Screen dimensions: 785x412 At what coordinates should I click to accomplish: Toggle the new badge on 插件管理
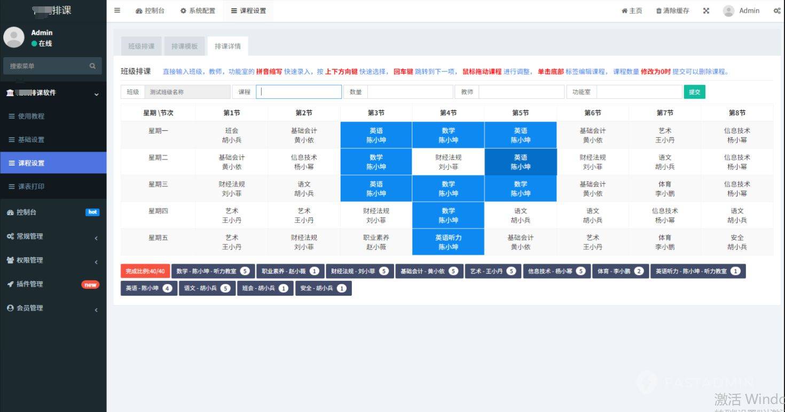pyautogui.click(x=90, y=284)
